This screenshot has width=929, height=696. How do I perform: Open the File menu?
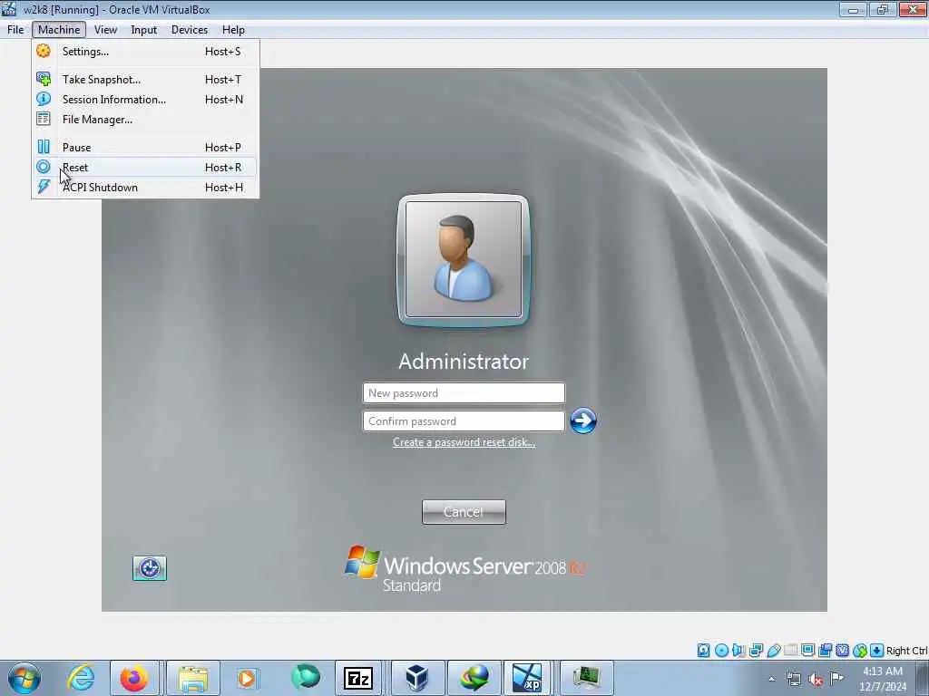coord(15,30)
